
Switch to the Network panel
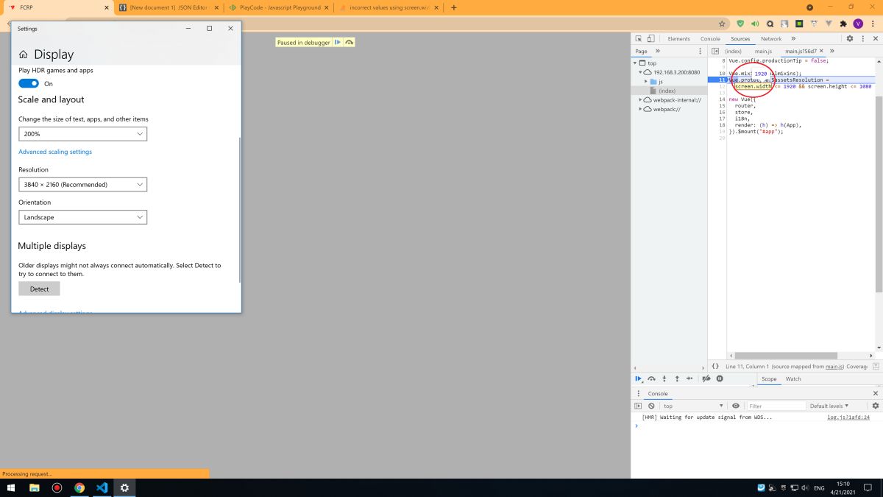point(771,38)
